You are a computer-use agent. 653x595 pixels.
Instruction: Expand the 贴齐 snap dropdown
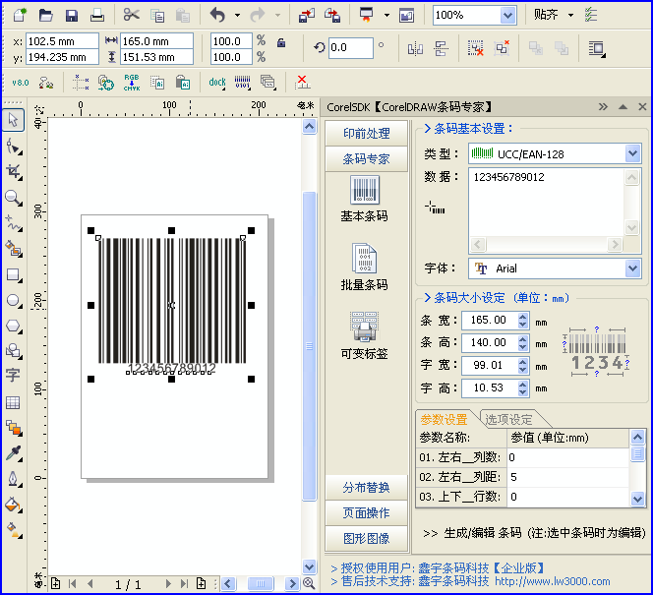tap(570, 16)
